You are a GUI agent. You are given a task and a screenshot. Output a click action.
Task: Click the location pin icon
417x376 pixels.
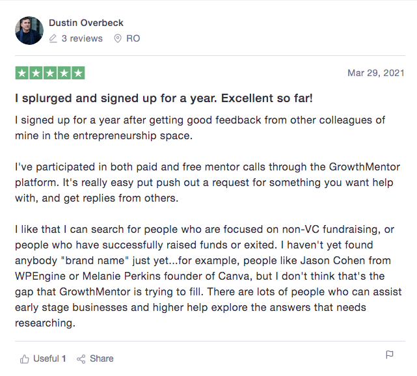118,38
